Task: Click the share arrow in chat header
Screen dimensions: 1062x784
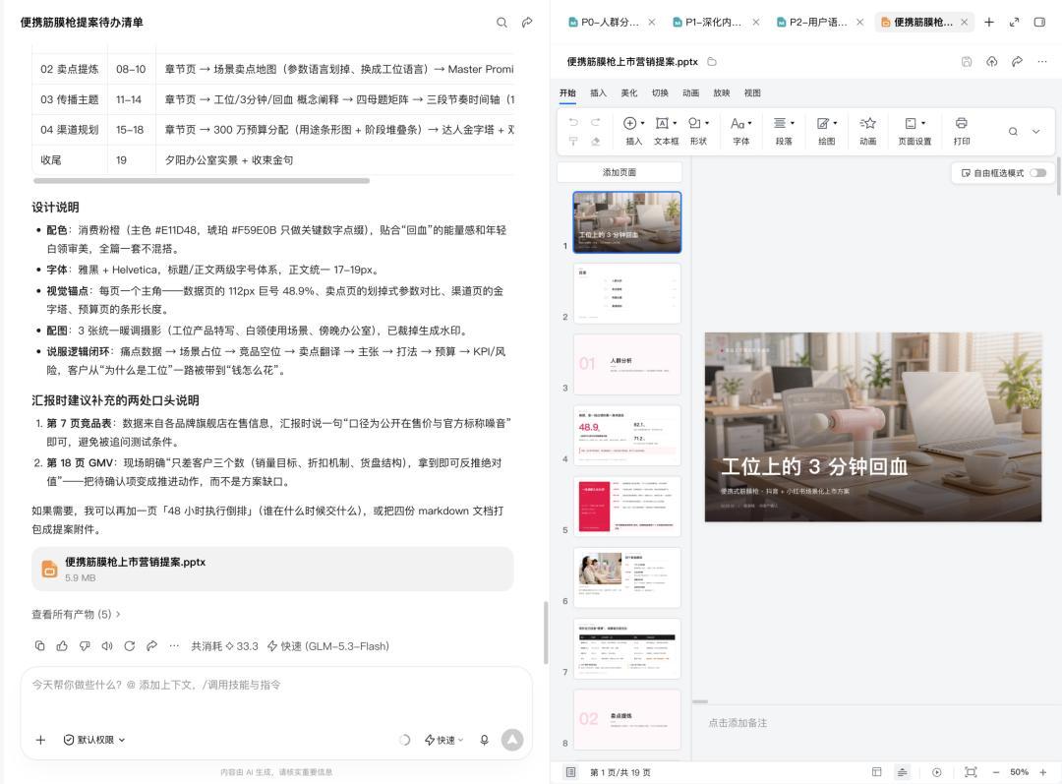Action: pos(527,23)
